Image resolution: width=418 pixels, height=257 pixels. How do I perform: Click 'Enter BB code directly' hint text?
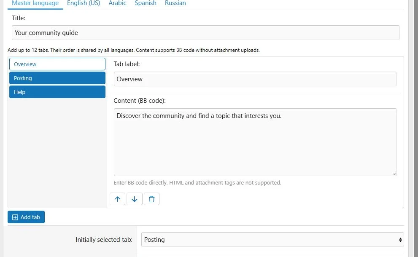[197, 183]
